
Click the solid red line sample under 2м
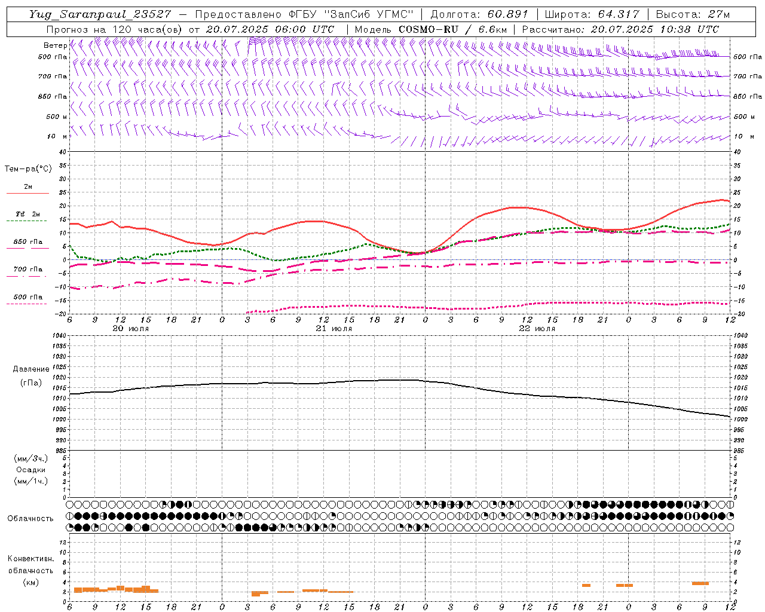tap(27, 194)
